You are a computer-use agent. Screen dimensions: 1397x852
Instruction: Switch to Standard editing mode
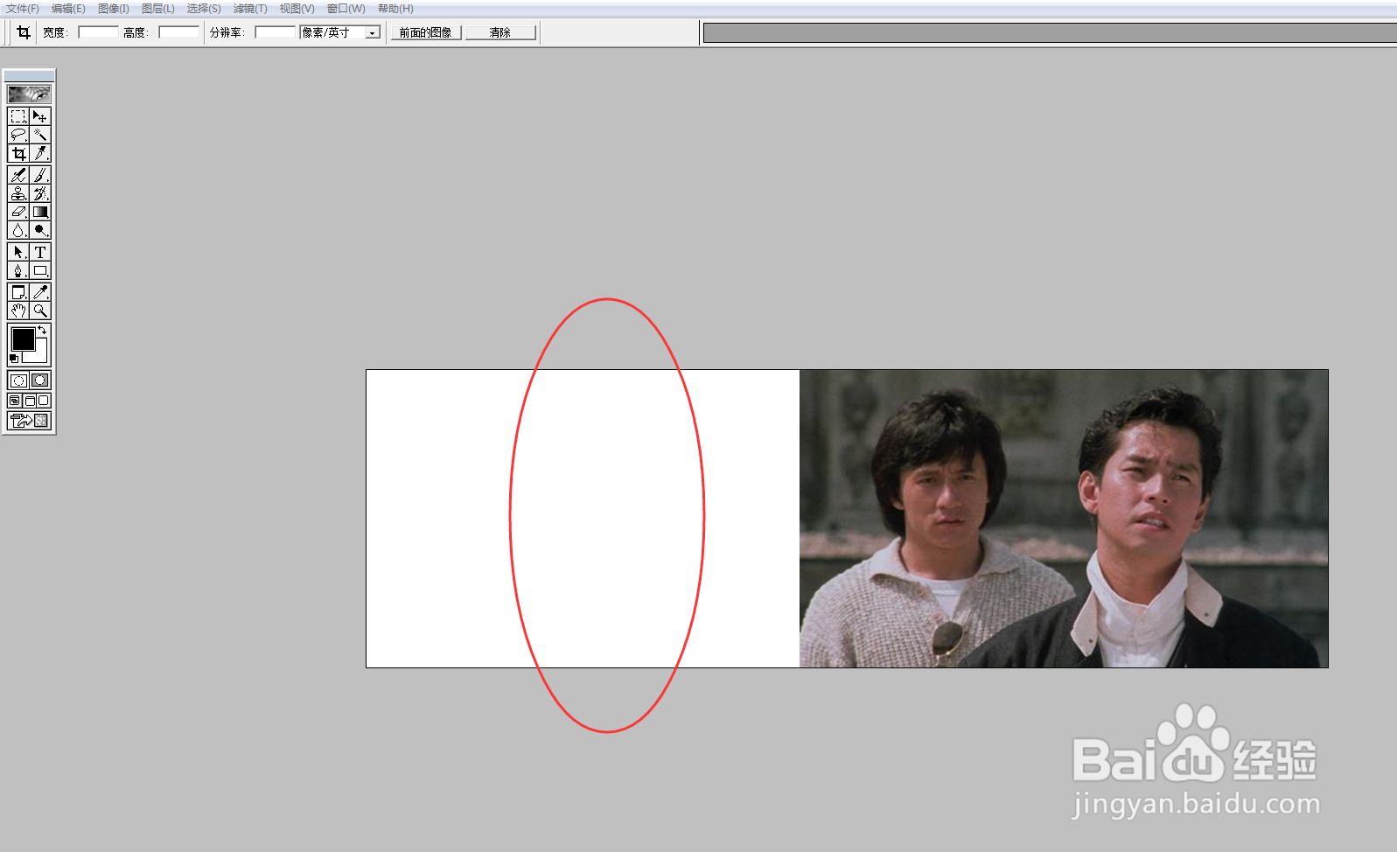(x=18, y=381)
